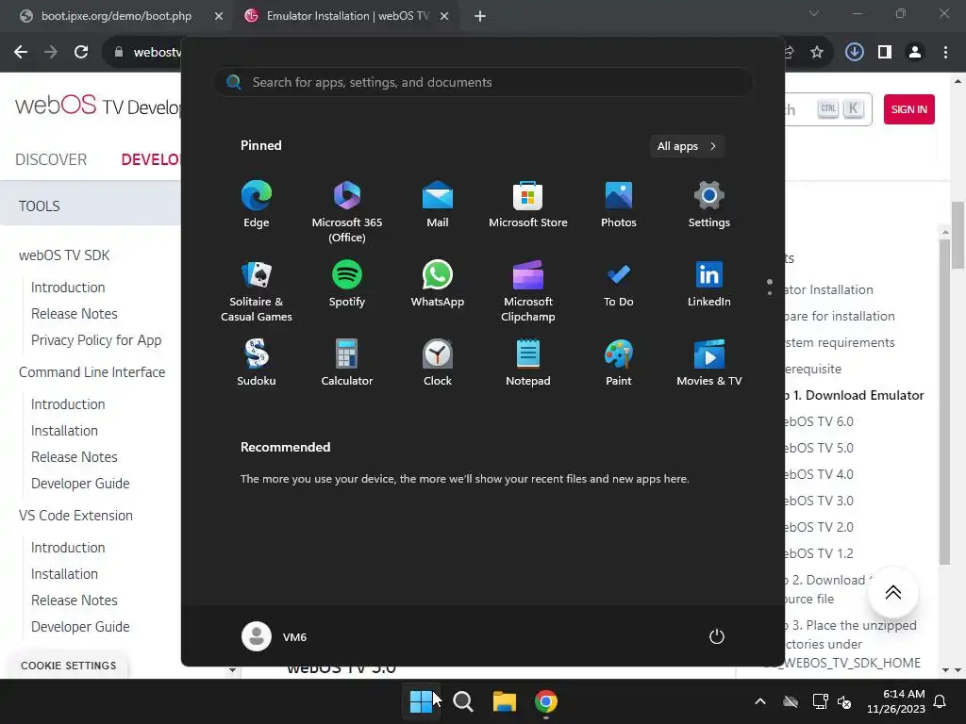Open Paint
The height and width of the screenshot is (724, 966).
point(619,363)
